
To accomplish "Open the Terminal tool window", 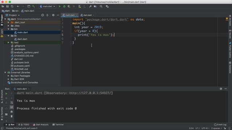I will (x=58, y=125).
